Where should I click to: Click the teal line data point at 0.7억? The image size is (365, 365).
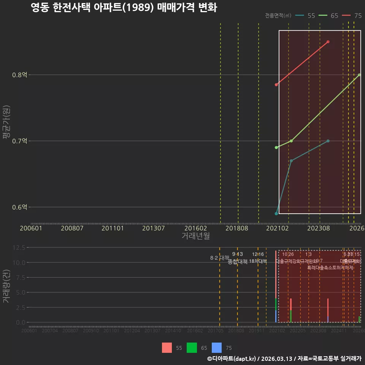pos(328,141)
